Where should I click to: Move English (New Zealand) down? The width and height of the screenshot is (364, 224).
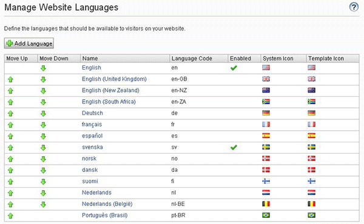pyautogui.click(x=43, y=91)
